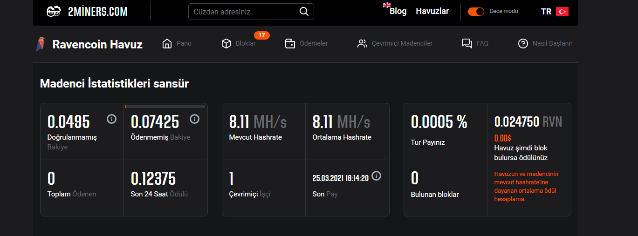638x236 pixels.
Task: Click the Ravencoin bird logo
Action: tap(41, 44)
